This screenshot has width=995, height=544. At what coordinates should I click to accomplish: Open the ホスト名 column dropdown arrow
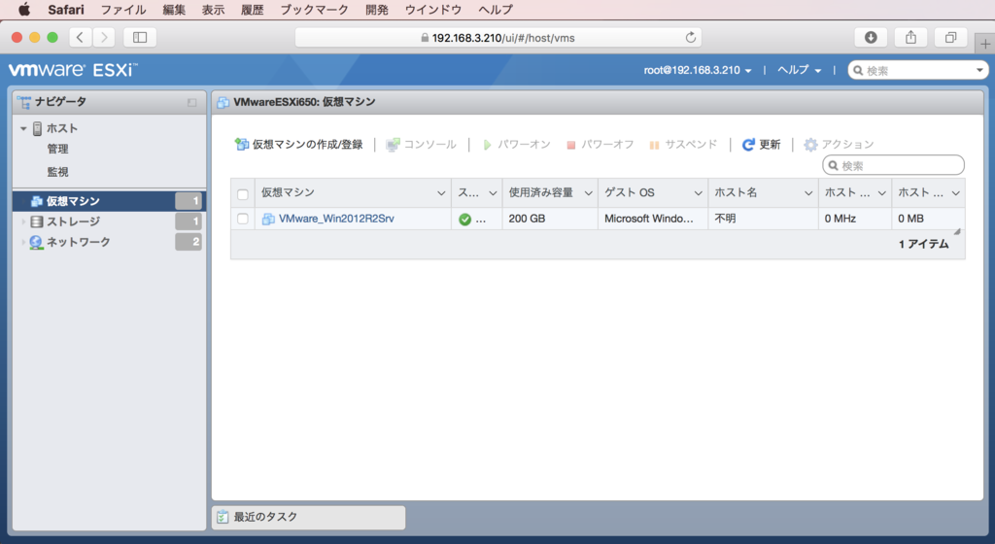point(807,193)
